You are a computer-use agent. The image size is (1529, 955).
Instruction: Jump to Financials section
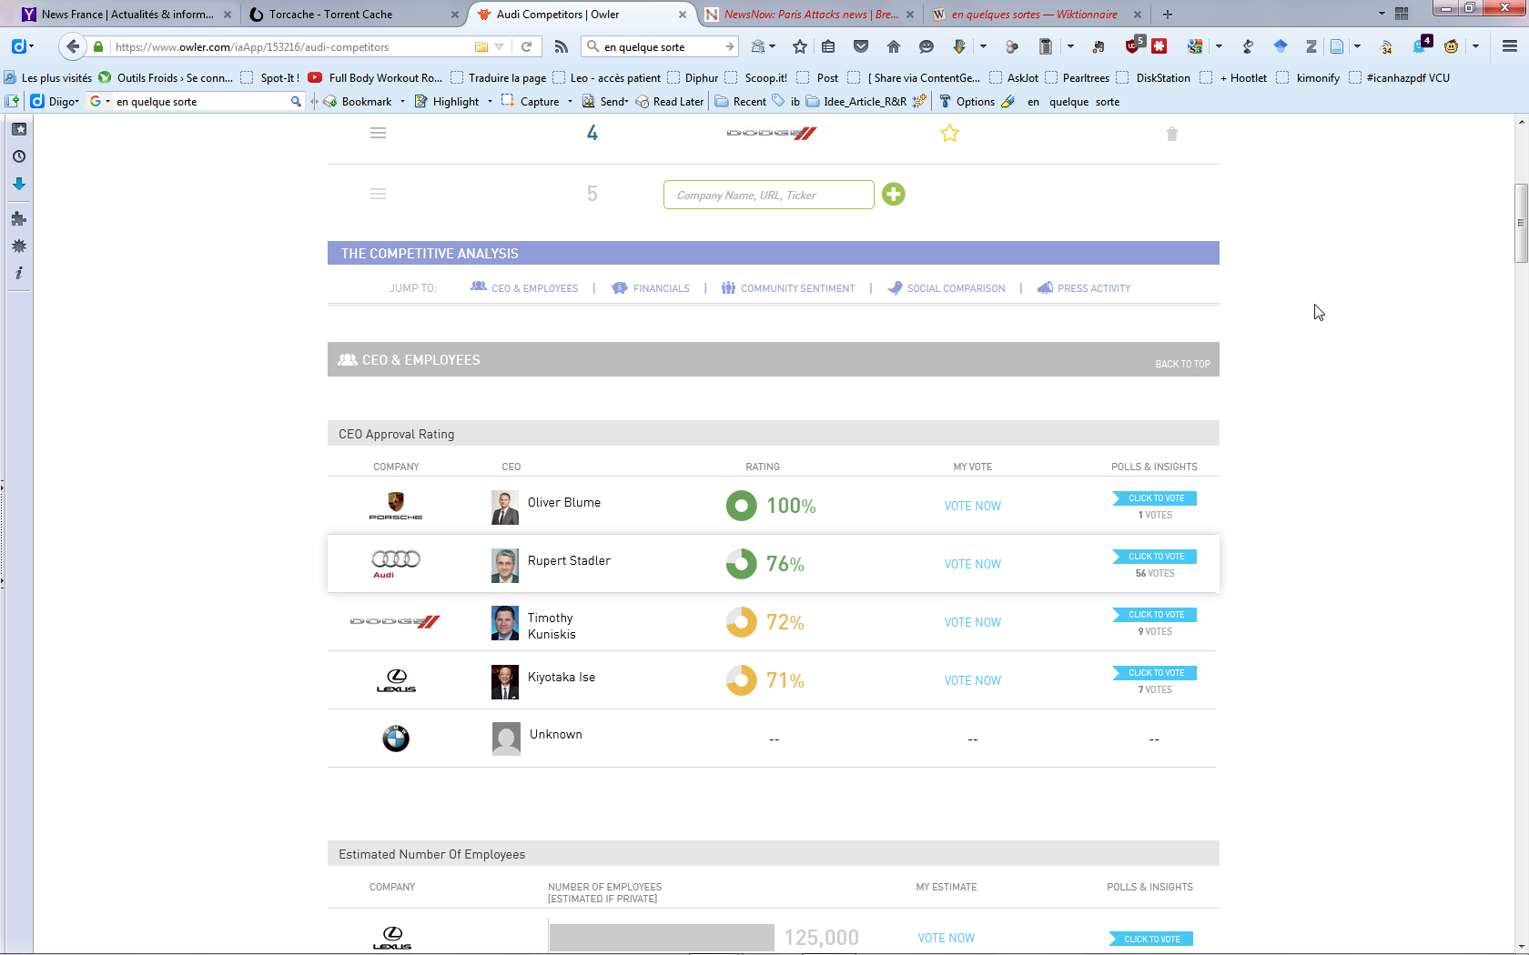point(651,288)
